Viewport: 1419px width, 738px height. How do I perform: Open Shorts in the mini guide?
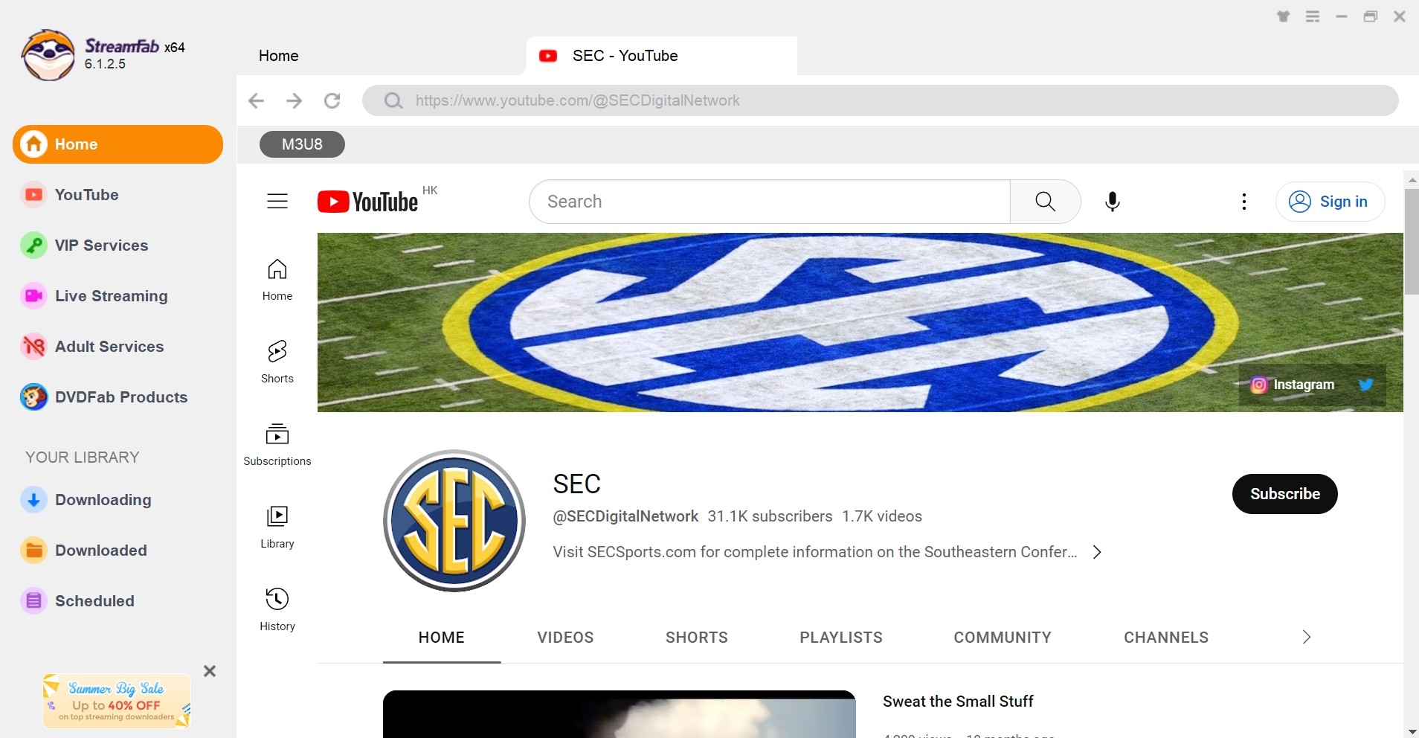tap(277, 362)
